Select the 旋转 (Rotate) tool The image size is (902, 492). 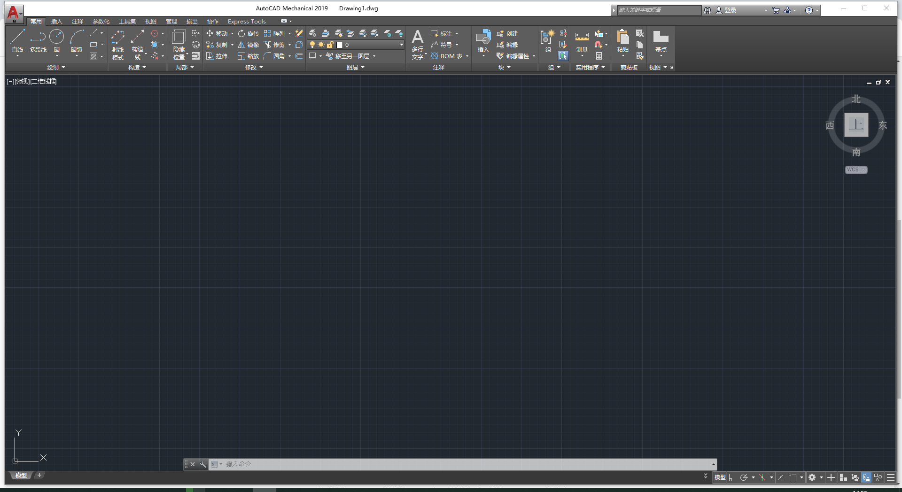[x=249, y=33]
